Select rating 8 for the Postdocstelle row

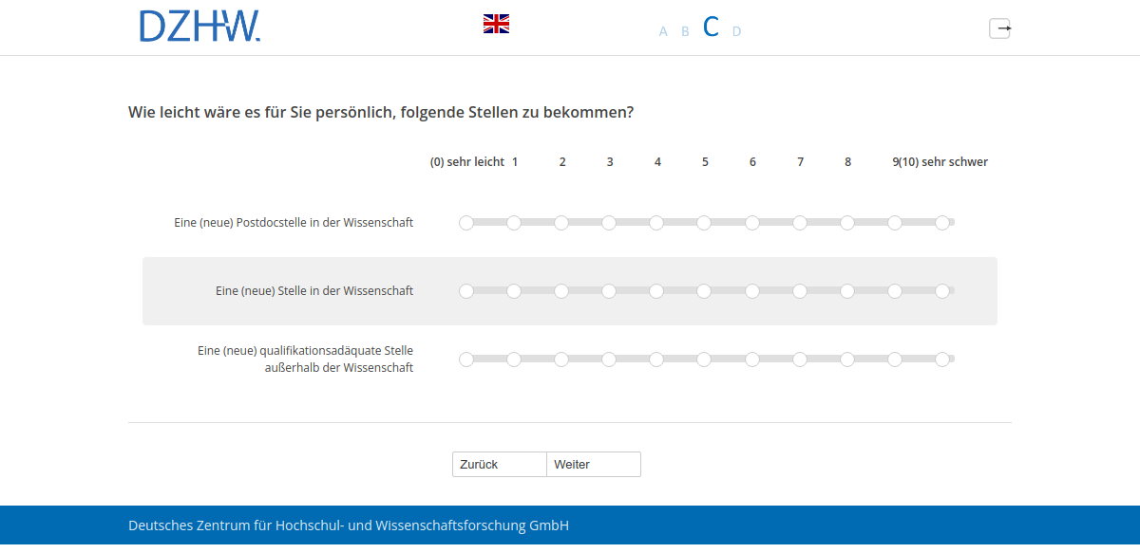point(847,222)
